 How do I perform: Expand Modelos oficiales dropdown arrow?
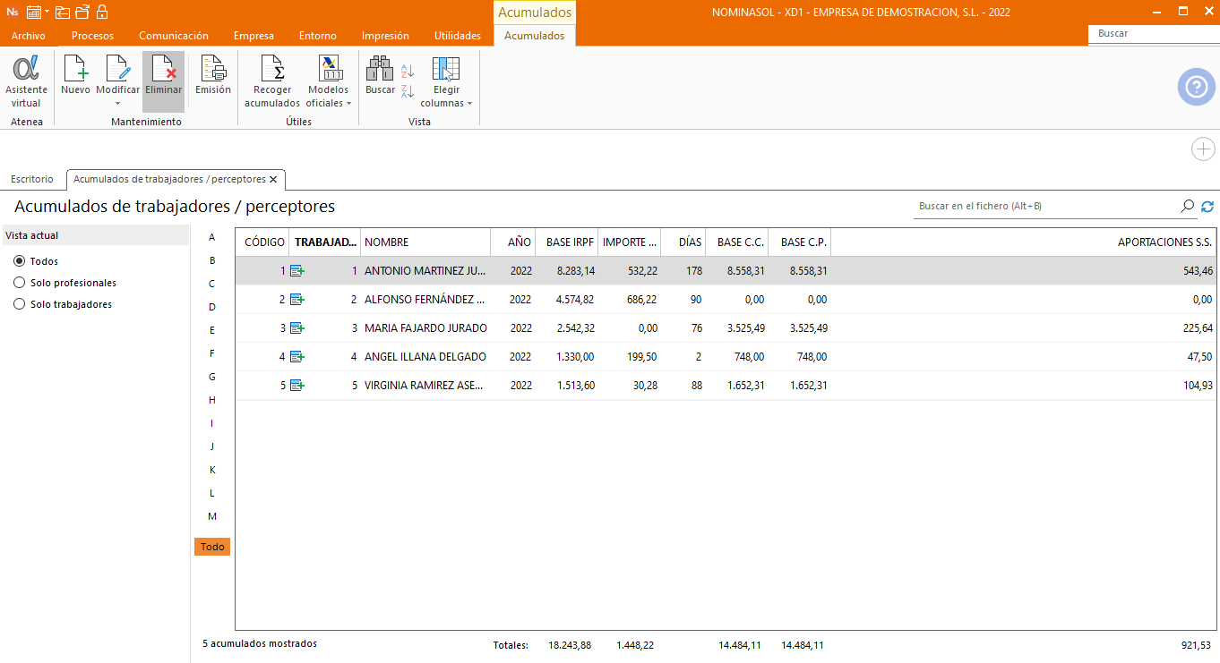348,104
